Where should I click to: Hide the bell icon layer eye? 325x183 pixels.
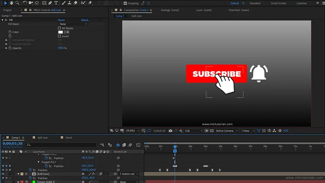pyautogui.click(x=3, y=174)
